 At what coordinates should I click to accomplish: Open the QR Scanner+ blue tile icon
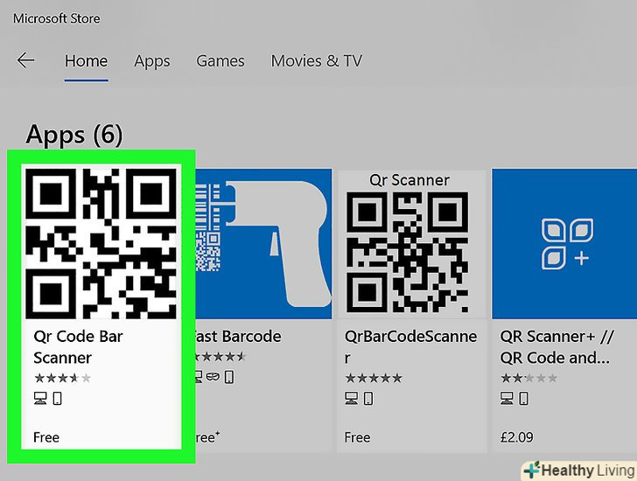pos(564,244)
